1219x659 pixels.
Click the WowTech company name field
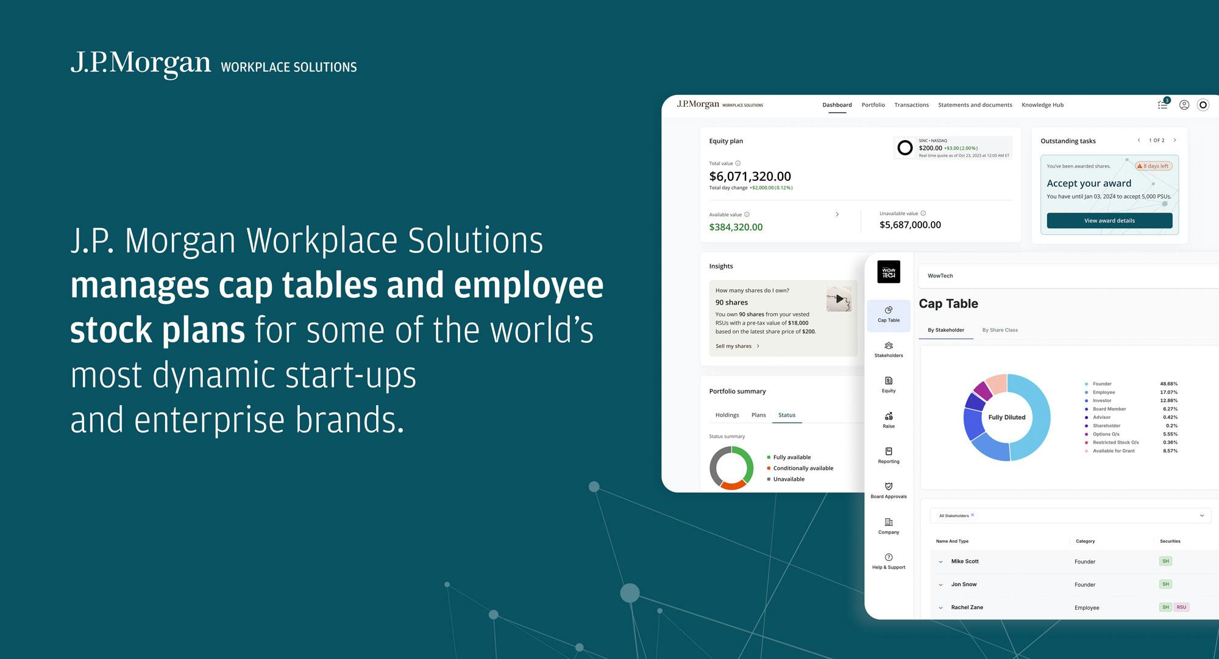[x=1070, y=276]
